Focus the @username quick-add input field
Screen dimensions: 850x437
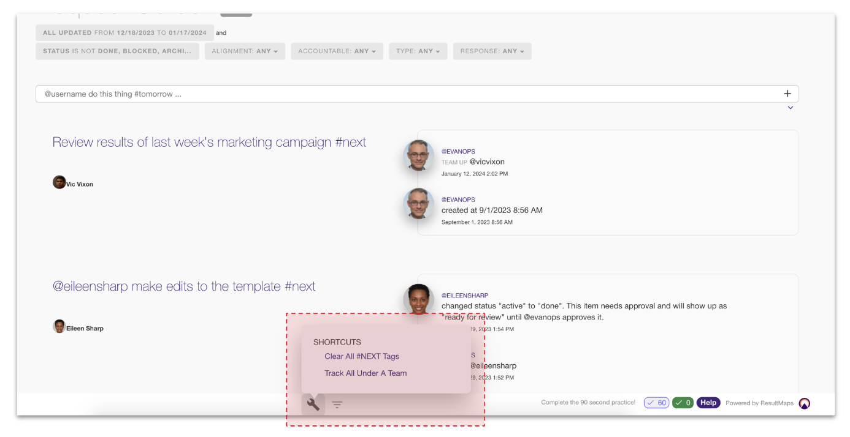(405, 94)
